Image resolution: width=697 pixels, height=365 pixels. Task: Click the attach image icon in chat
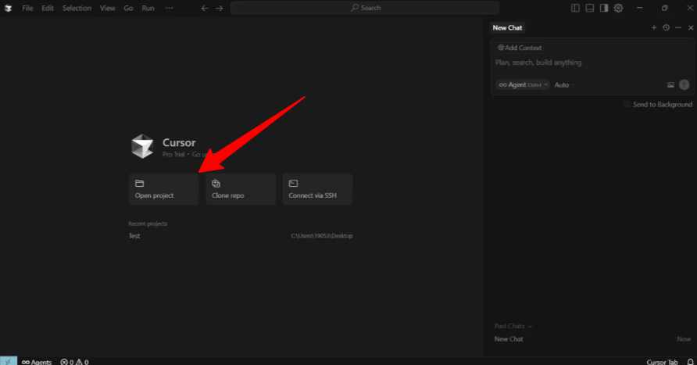pyautogui.click(x=670, y=84)
